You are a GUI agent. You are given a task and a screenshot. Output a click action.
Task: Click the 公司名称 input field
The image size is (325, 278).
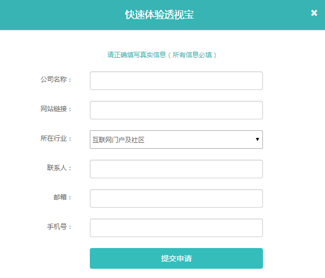(176, 81)
